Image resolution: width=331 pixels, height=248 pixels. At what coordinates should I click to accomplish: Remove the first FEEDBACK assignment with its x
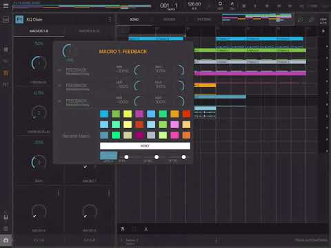coord(59,70)
